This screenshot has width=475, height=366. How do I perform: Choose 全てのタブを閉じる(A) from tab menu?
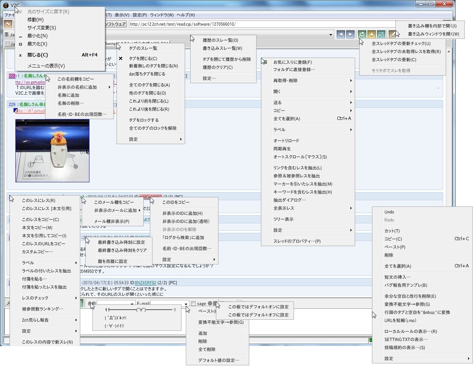150,85
